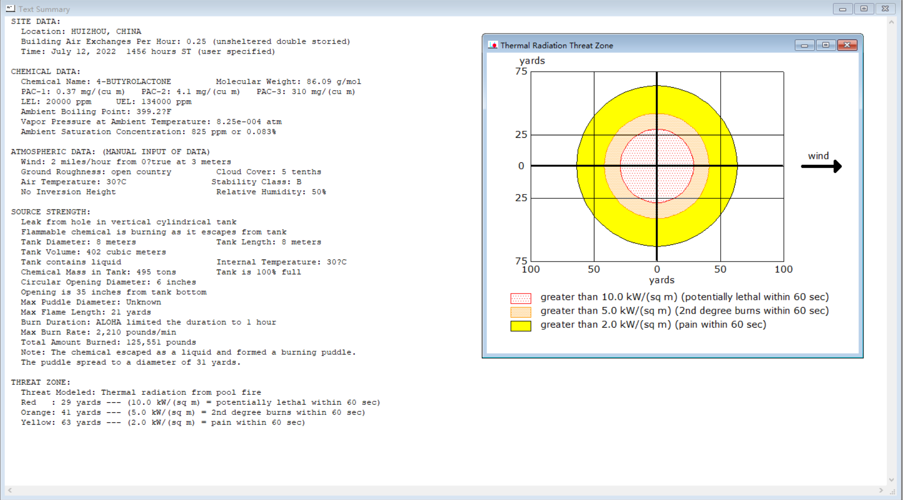
Task: Click the Text Summary window icon
Action: click(11, 9)
